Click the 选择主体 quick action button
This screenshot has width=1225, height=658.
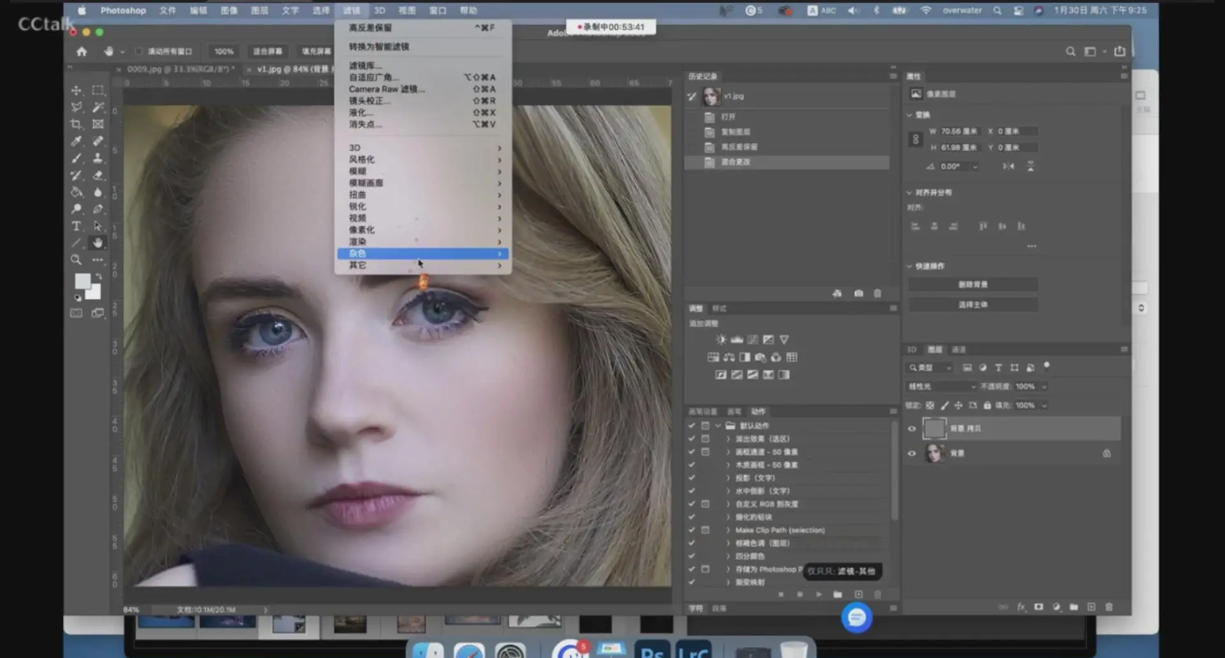point(973,305)
